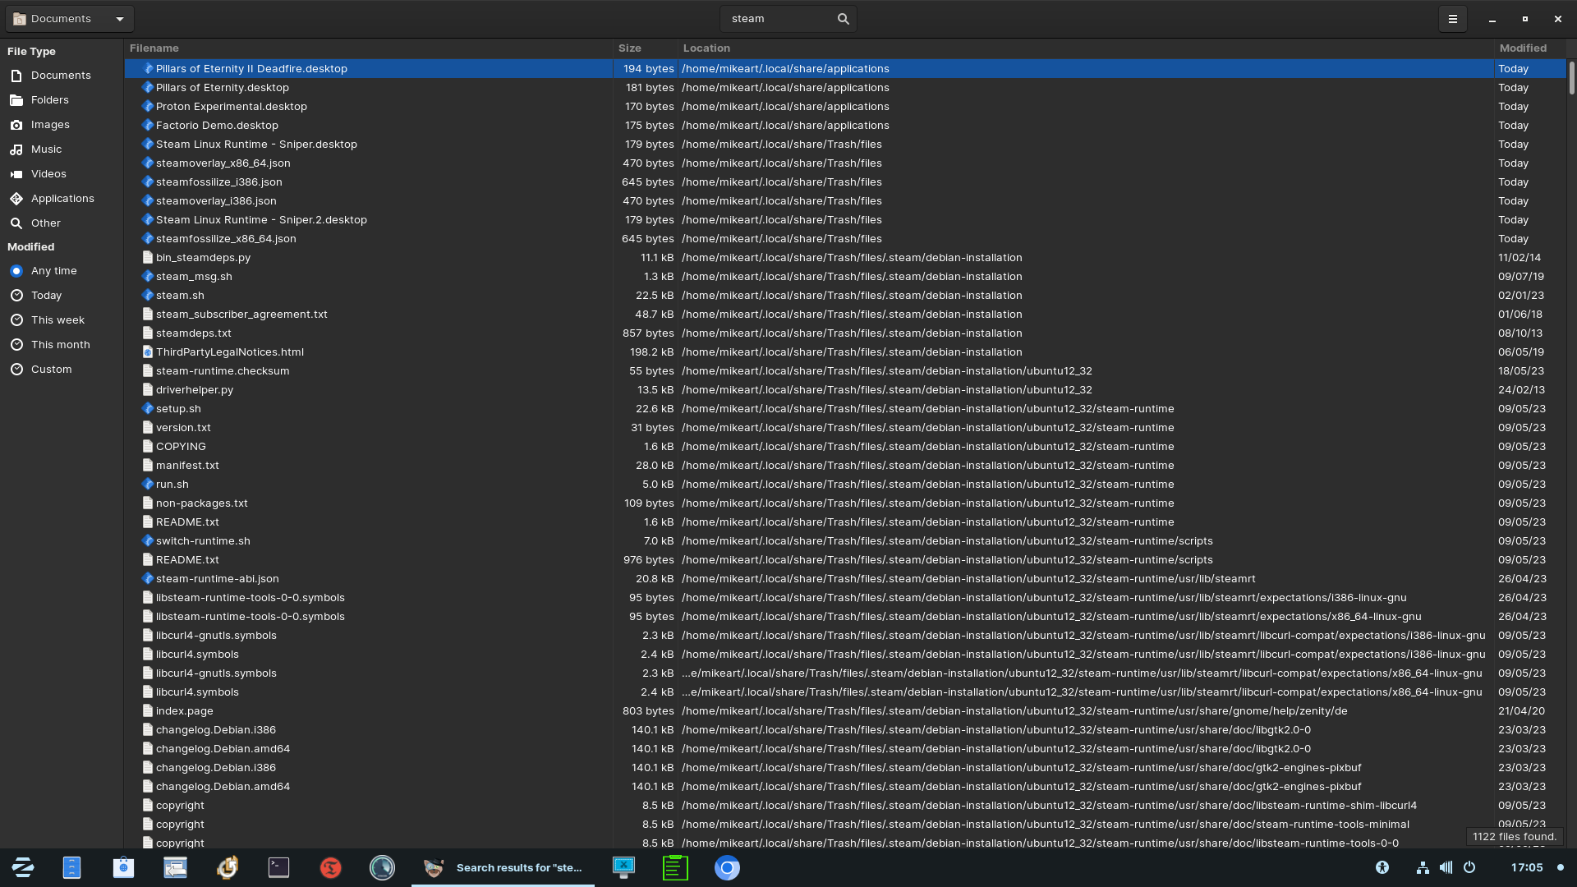Open the monitor app icon on the taskbar
The height and width of the screenshot is (887, 1577).
[x=624, y=867]
